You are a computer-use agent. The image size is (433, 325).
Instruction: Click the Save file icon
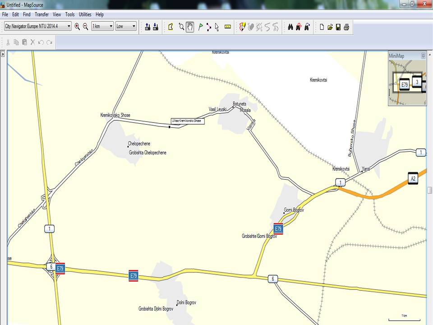click(x=338, y=27)
